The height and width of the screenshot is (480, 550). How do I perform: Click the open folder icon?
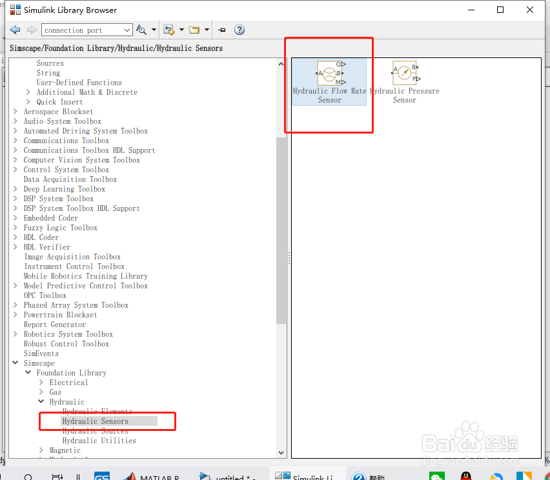coord(194,30)
